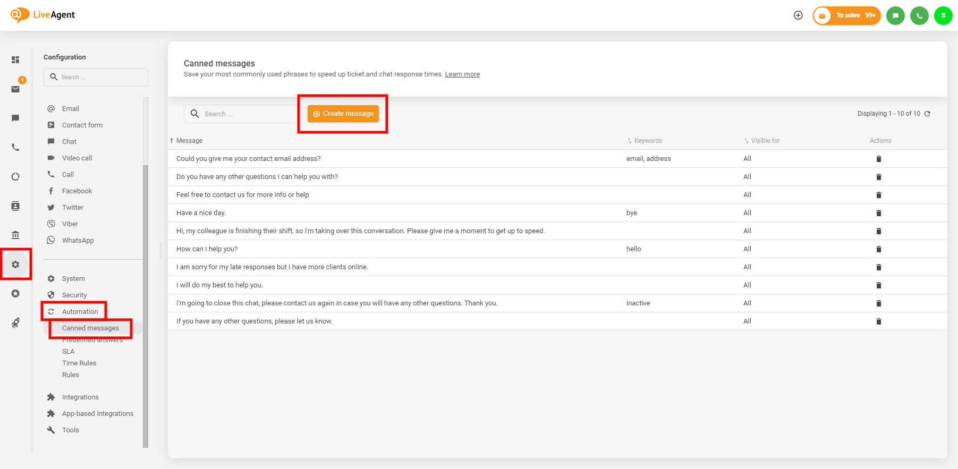Screen dimensions: 958x469
Task: Open the Chats bubble icon in sidebar
Action: click(x=15, y=118)
